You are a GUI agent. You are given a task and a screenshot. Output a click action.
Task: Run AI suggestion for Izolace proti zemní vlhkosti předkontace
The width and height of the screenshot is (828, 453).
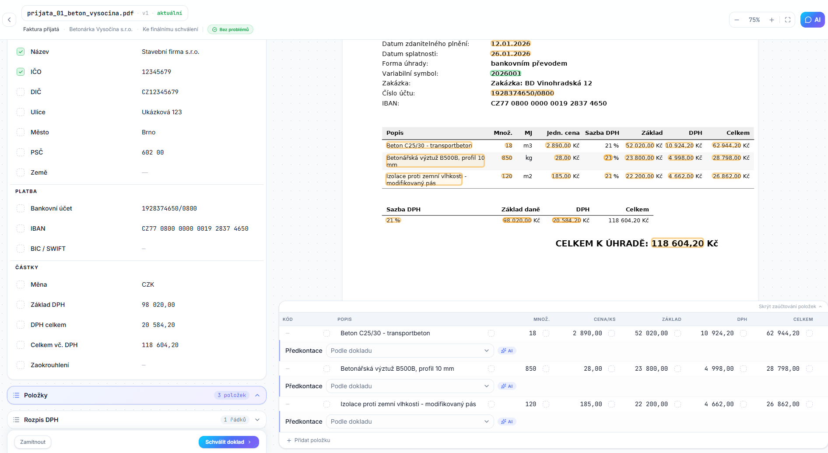tap(507, 421)
